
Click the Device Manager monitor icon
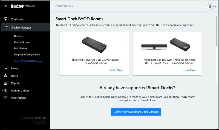coord(6,27)
